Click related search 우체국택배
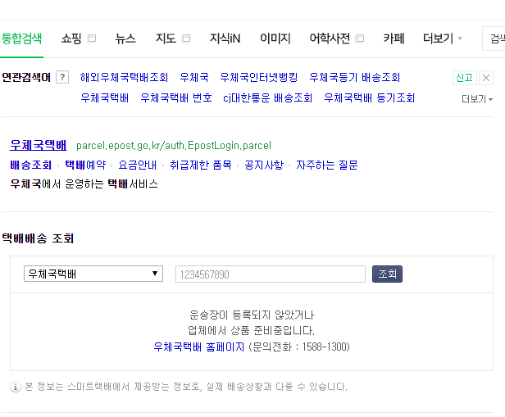 [x=105, y=97]
